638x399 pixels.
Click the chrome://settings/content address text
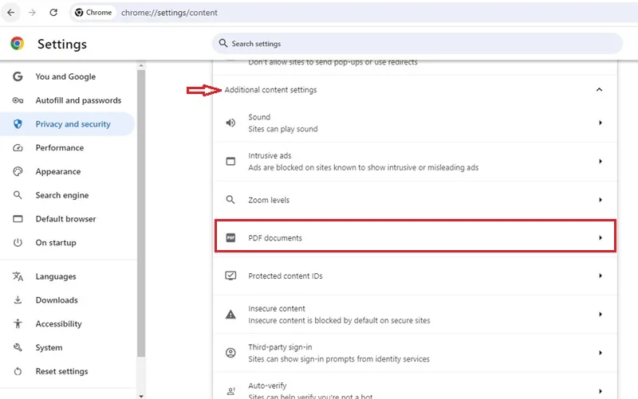169,13
